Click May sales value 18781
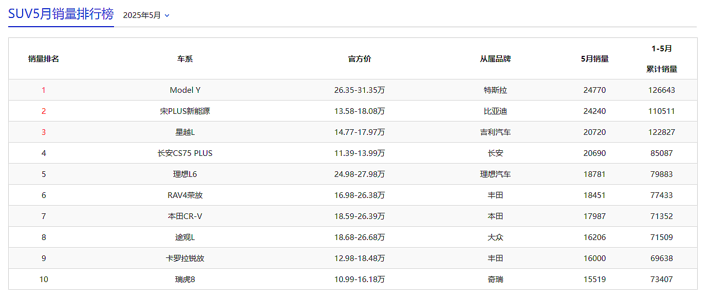The height and width of the screenshot is (300, 708). pyautogui.click(x=594, y=174)
